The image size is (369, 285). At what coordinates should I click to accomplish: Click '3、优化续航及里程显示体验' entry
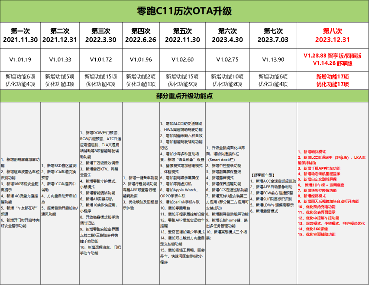click(x=140, y=205)
